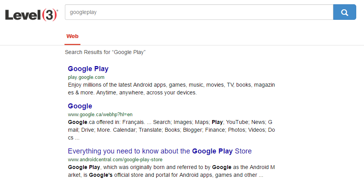Click the www.google.ca/webhp?hl=en URL
This screenshot has height=183, width=364.
pos(100,115)
